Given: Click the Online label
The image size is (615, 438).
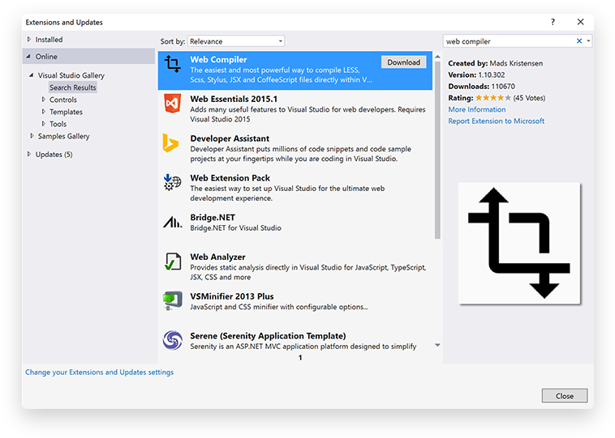Looking at the screenshot, I should pyautogui.click(x=46, y=57).
